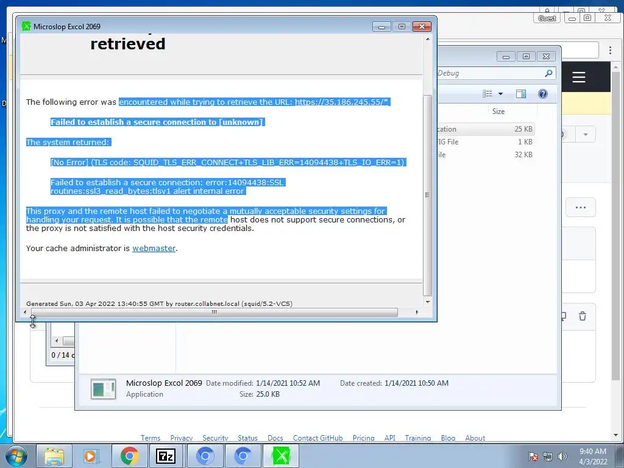This screenshot has height=468, width=624.
Task: Click the search magnifier in Explorer window
Action: [548, 73]
